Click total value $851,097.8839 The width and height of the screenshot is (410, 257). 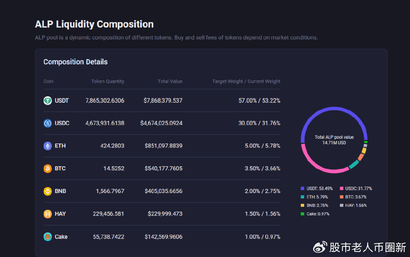[x=164, y=146]
